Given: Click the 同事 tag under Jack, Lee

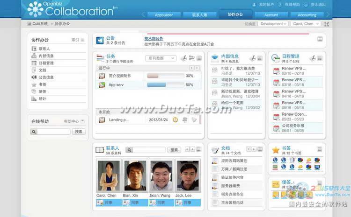Looking at the screenshot, I should point(188,203).
